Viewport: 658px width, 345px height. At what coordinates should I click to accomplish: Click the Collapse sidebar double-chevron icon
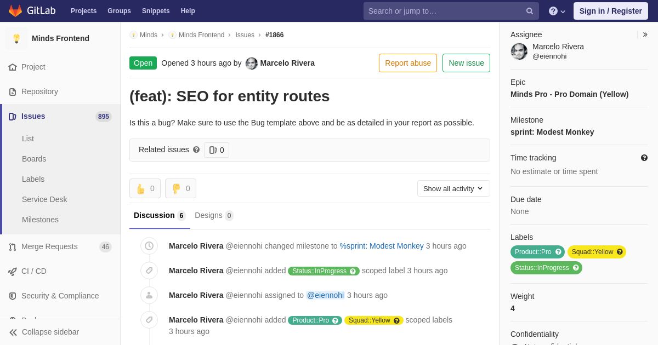(13, 332)
